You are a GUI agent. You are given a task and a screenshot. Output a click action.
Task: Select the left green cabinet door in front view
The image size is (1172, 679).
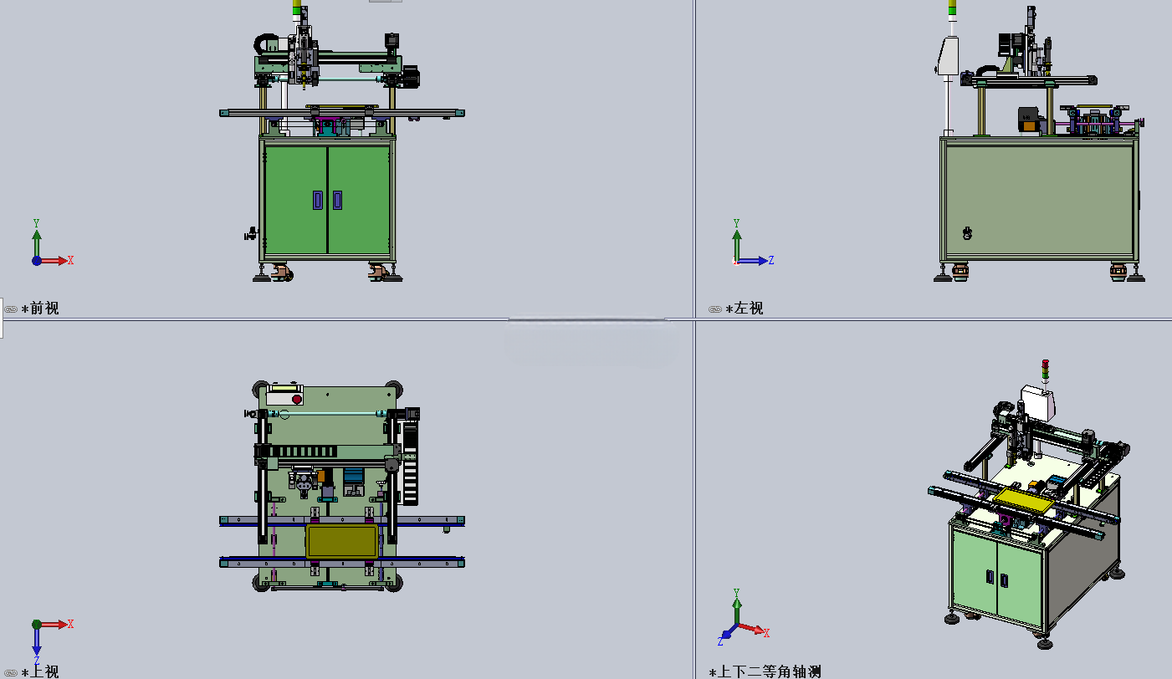pos(295,199)
